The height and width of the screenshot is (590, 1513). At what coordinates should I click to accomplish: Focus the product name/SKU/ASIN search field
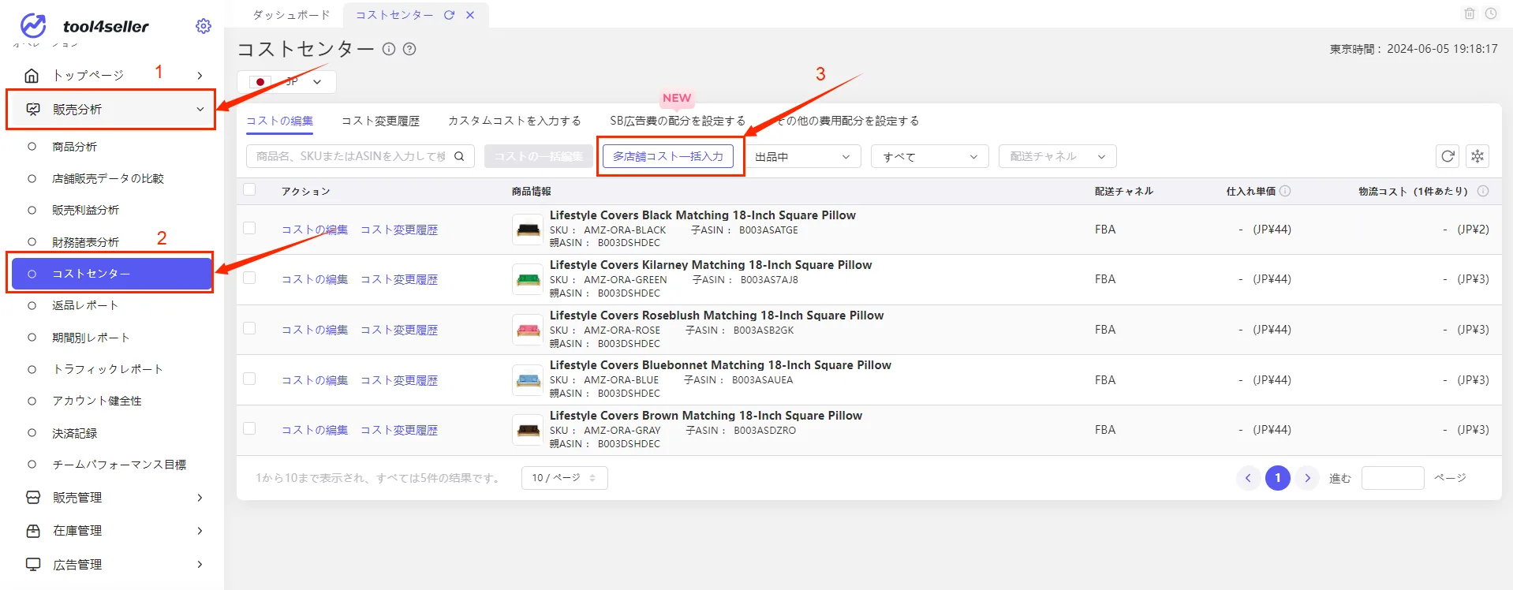[x=361, y=156]
